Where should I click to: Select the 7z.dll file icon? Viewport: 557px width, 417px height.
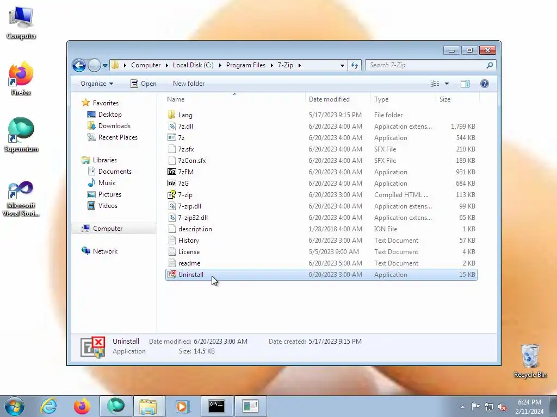172,126
